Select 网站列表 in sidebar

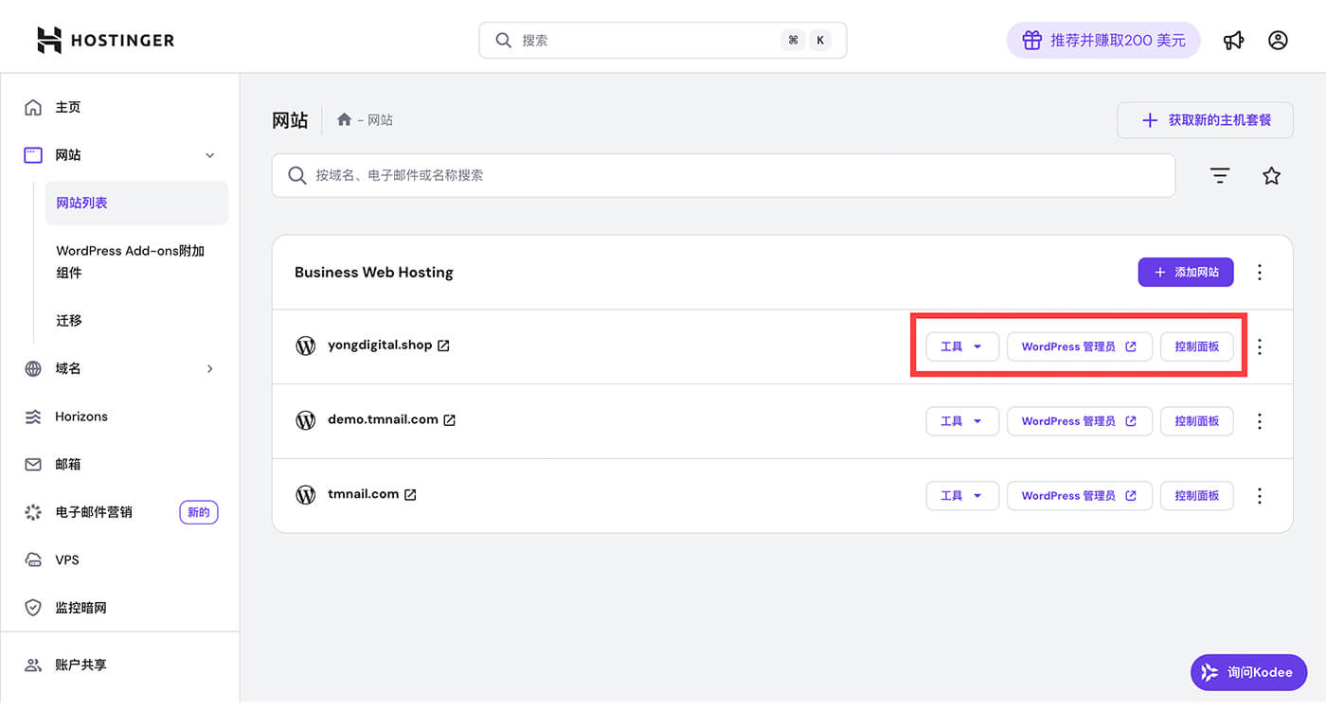coord(137,204)
